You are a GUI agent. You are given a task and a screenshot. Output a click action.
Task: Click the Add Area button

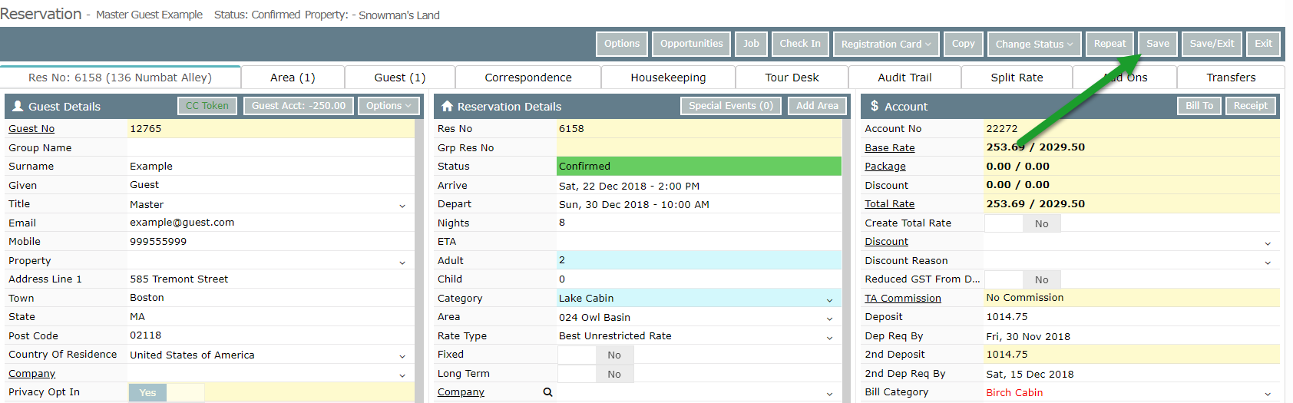point(817,106)
